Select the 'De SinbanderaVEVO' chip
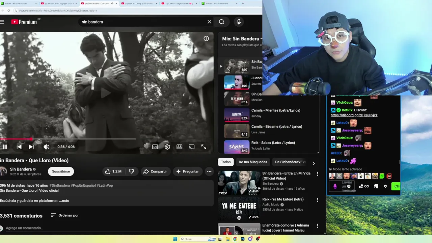 click(x=290, y=162)
